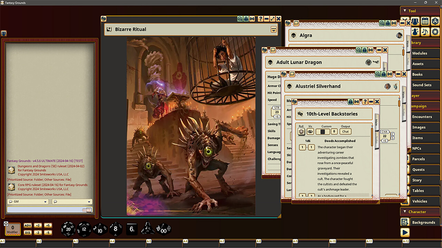Image resolution: width=442 pixels, height=248 pixels.
Task: Open the Options settings gear
Action: pyautogui.click(x=435, y=32)
